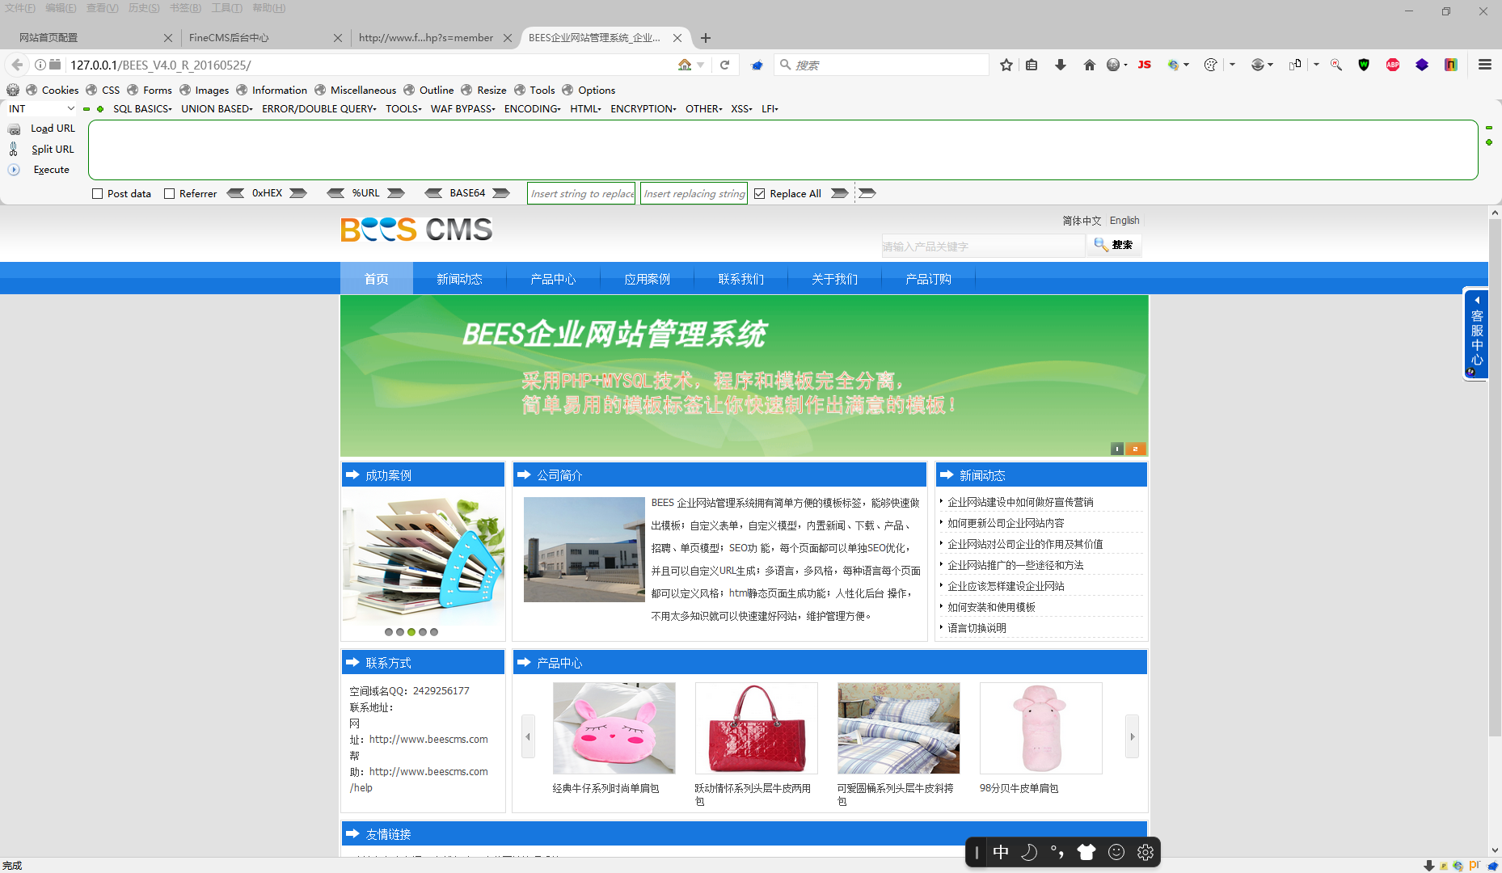Open the SQL BASICS dropdown

point(141,108)
